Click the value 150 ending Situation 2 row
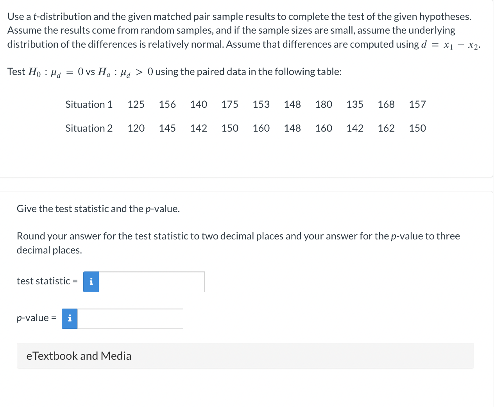Image resolution: width=494 pixels, height=407 pixels. (x=417, y=128)
